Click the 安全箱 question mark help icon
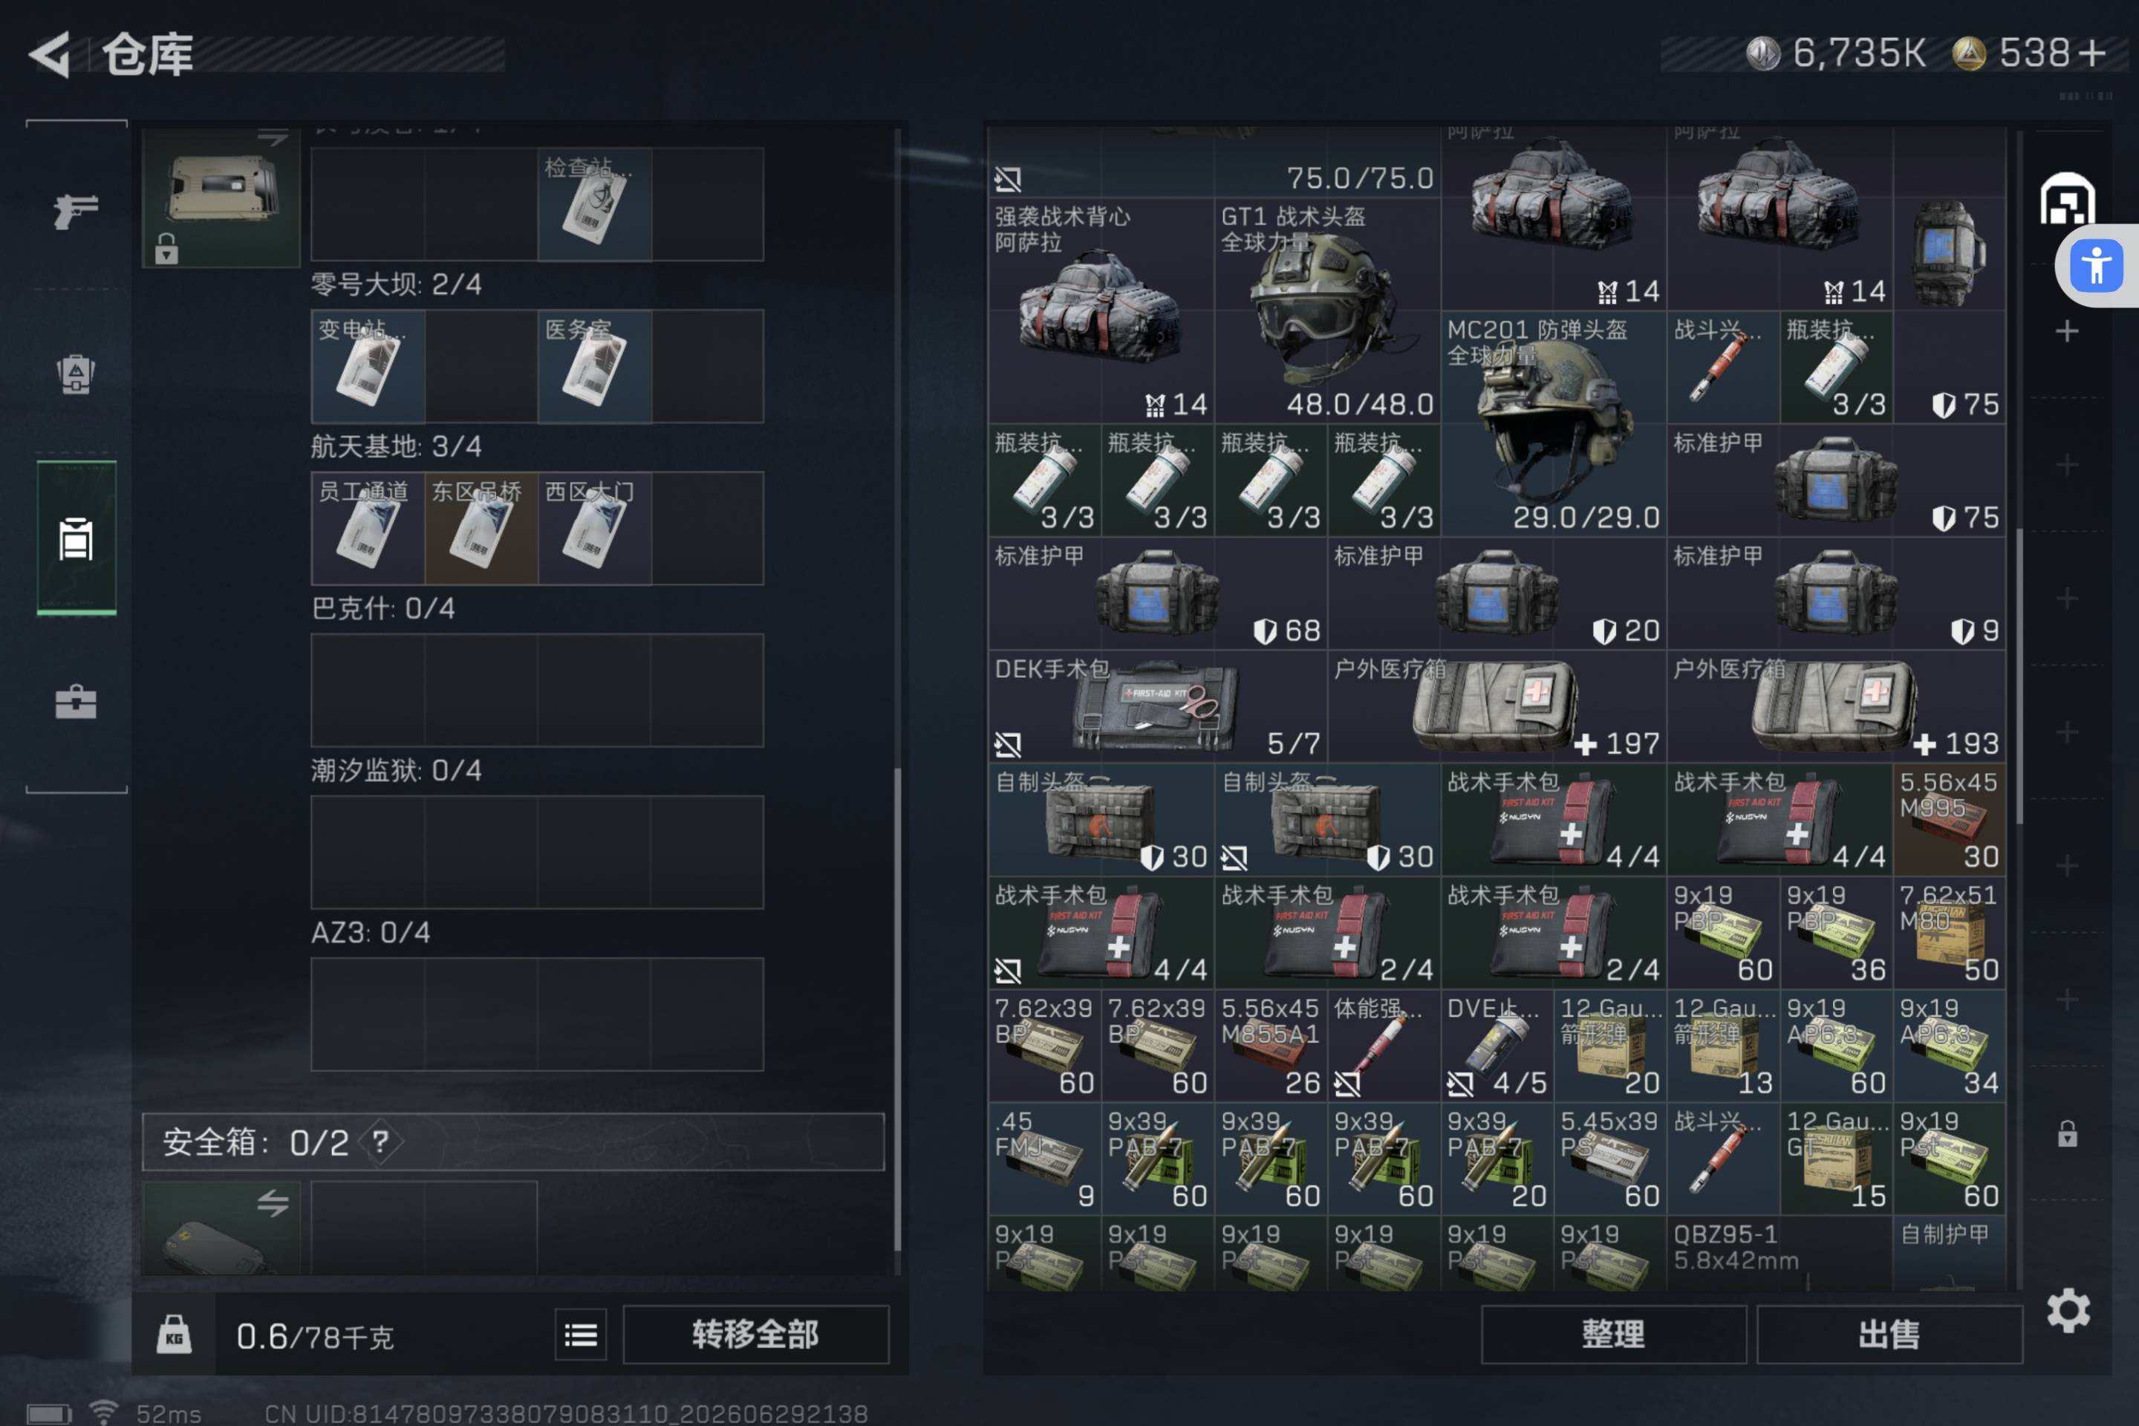 pos(380,1142)
